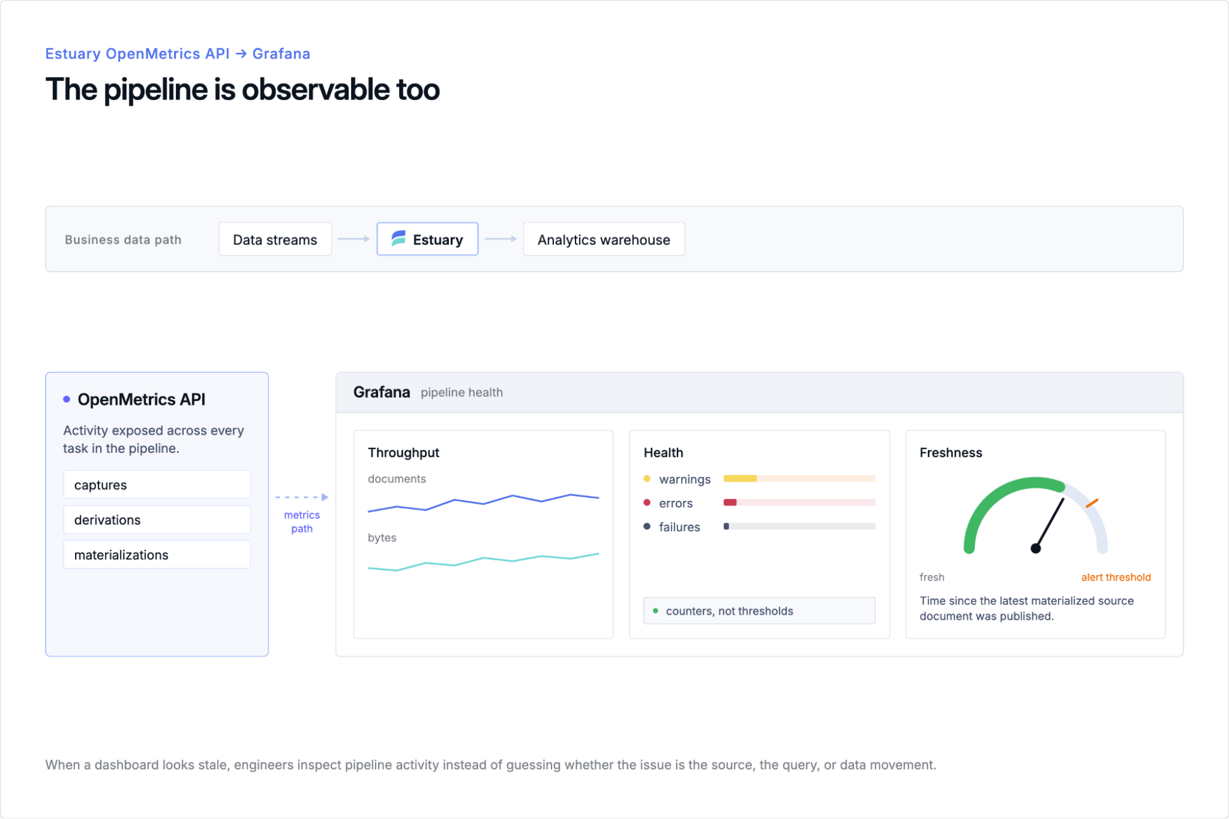Click the 'Business data path' label
1229x819 pixels.
[x=123, y=240]
